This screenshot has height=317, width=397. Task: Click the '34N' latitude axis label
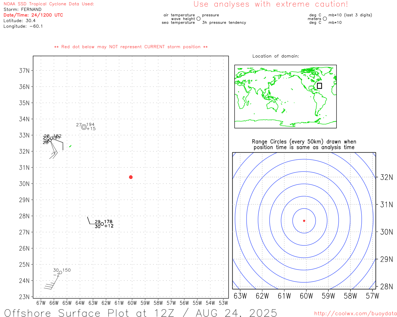point(24,119)
